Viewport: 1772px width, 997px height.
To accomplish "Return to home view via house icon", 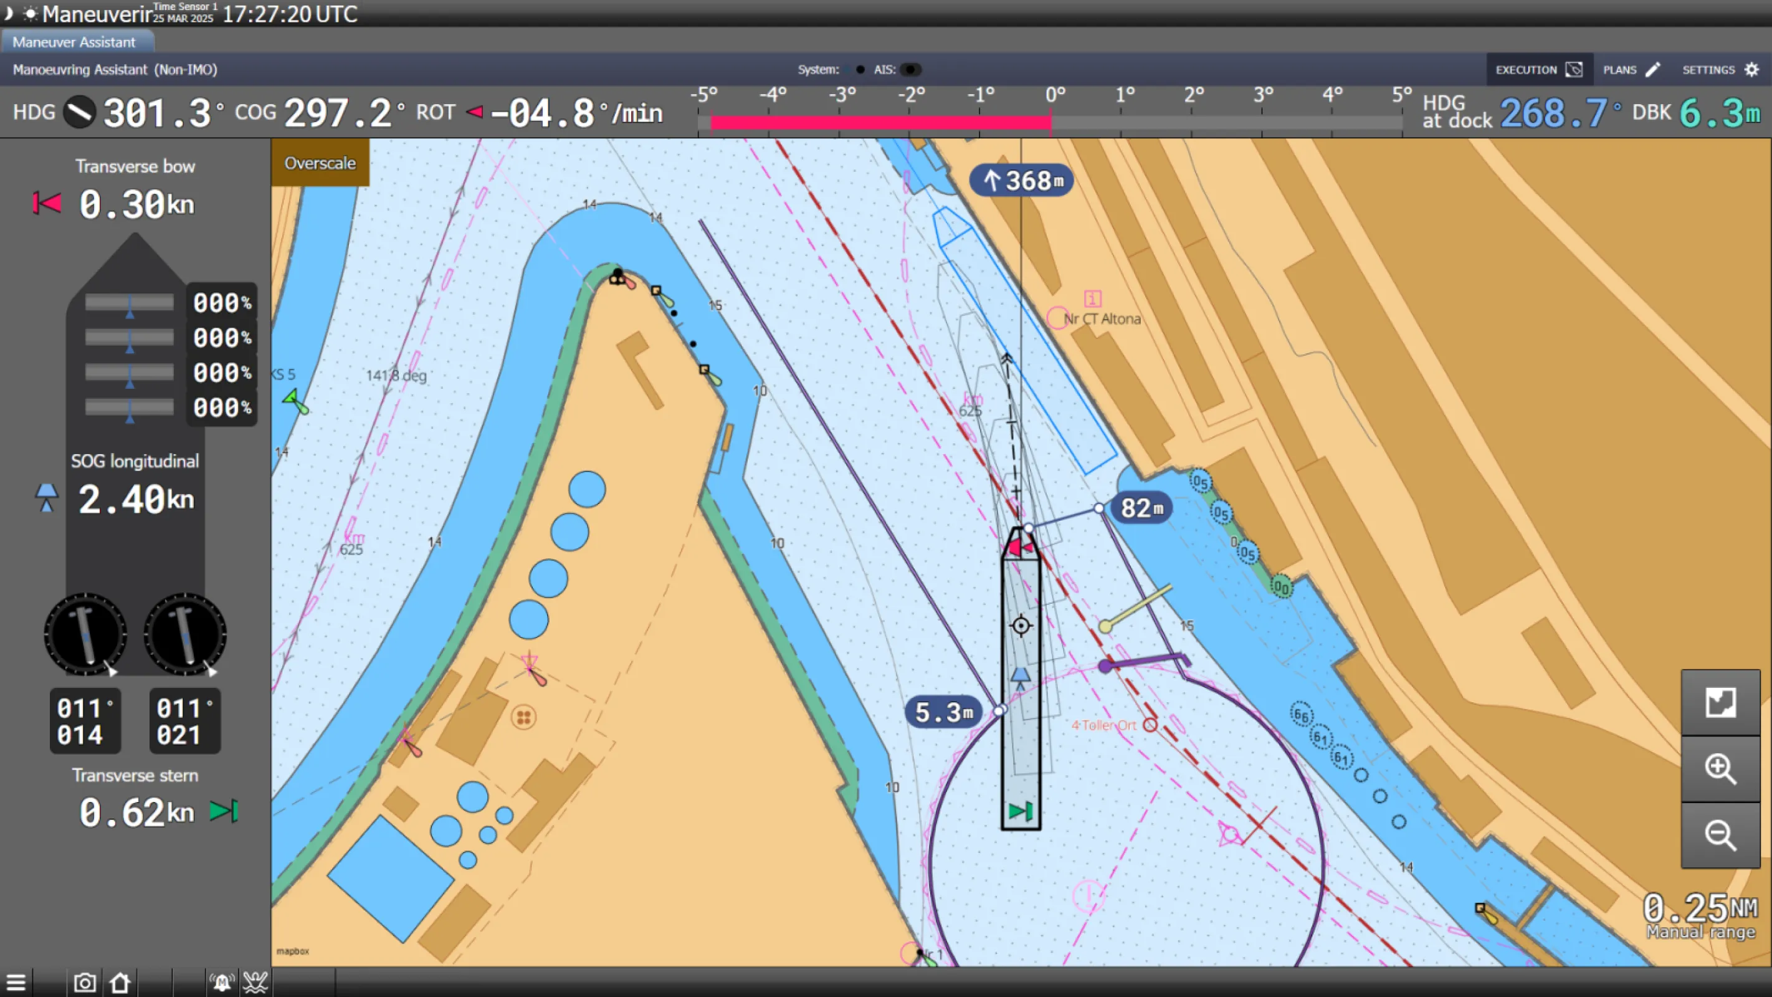I will pyautogui.click(x=120, y=983).
